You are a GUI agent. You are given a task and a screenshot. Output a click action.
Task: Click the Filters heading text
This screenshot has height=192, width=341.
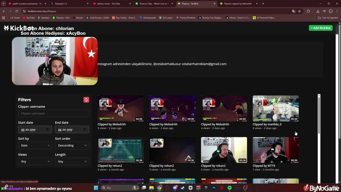(x=25, y=100)
